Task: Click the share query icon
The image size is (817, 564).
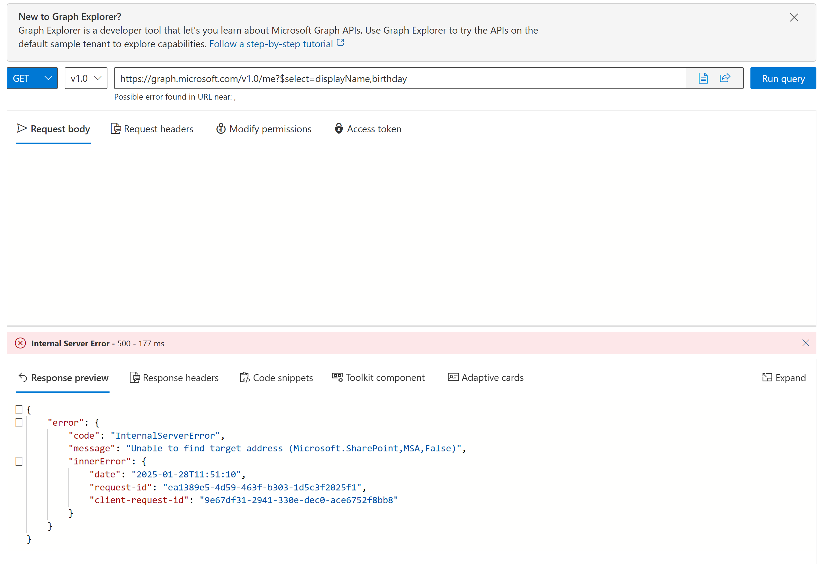Action: 724,78
